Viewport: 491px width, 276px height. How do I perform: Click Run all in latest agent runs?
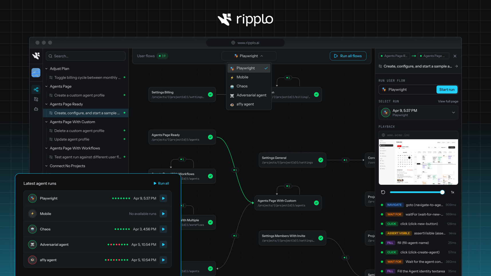click(x=161, y=183)
